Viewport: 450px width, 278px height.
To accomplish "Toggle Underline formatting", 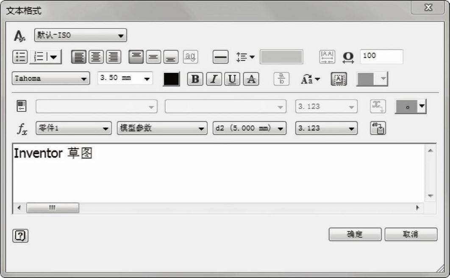I will [x=232, y=79].
